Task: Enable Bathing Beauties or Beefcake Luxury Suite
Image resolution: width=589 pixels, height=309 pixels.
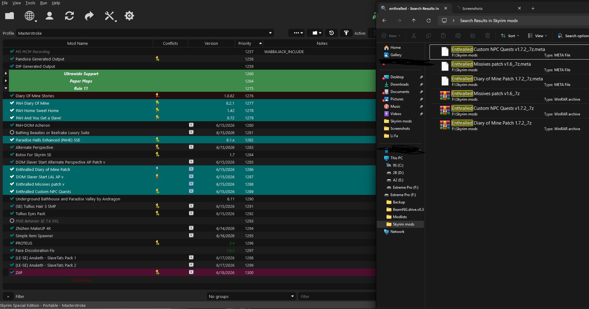Action: tap(12, 133)
